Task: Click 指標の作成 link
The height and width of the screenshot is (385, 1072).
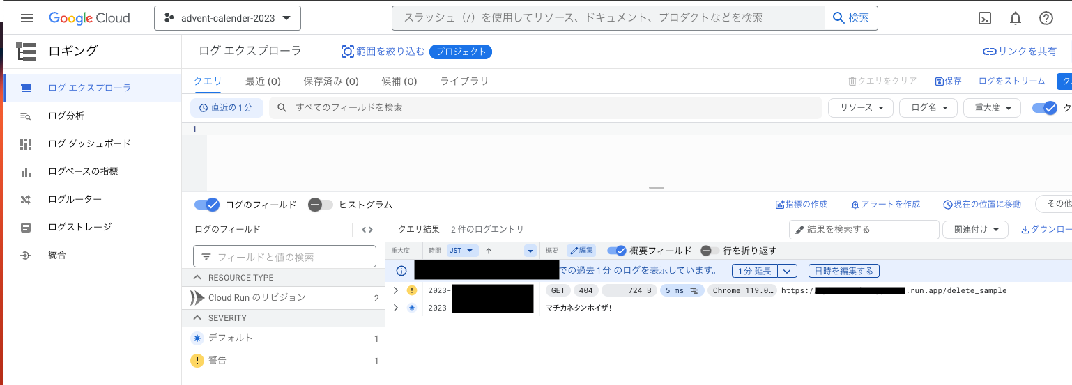Action: (x=802, y=204)
